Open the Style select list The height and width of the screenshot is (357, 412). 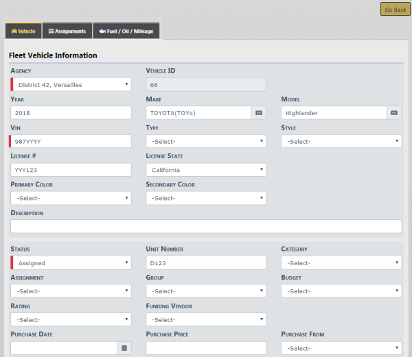341,141
